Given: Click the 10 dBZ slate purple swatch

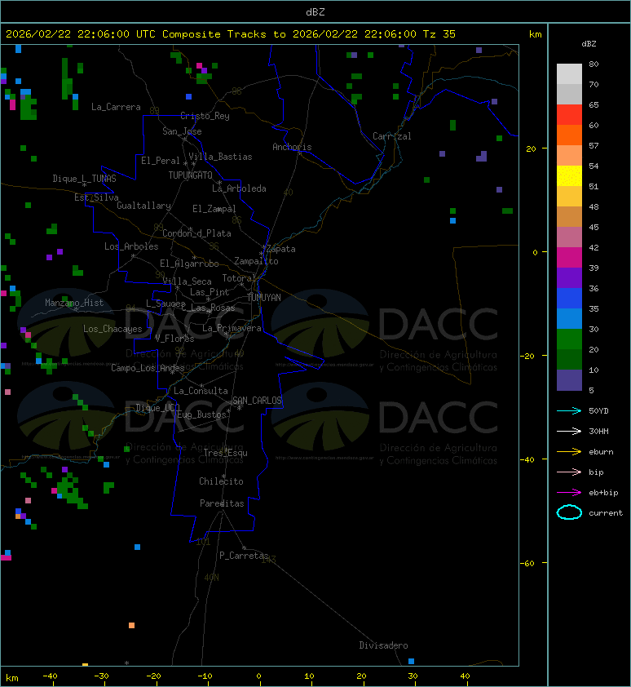Looking at the screenshot, I should click(x=569, y=380).
